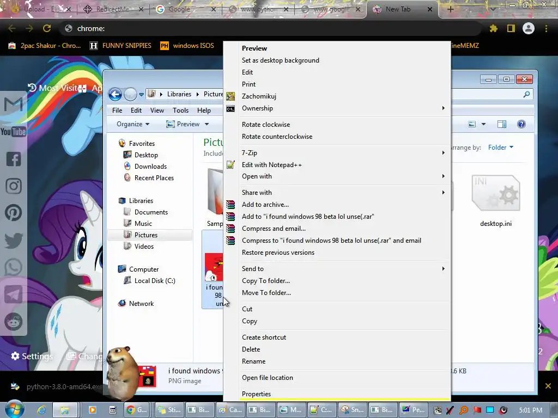Screen dimensions: 558x418
Task: Select Downloads under Favorites
Action: click(150, 167)
